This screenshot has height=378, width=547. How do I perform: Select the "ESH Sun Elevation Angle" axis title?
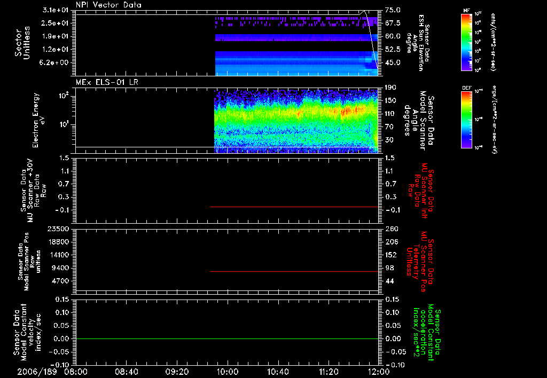418,43
